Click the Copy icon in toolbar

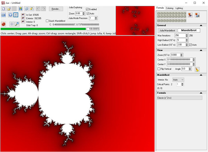26,8
